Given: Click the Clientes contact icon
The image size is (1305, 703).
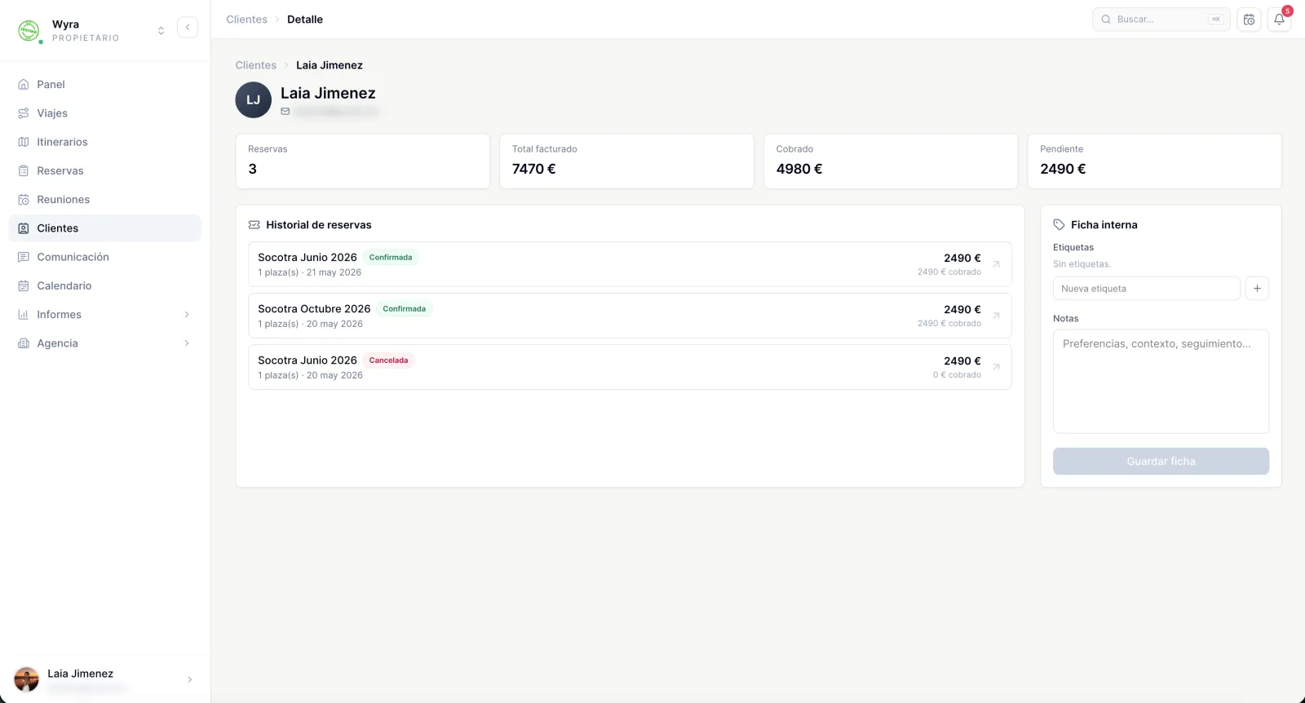Looking at the screenshot, I should click(x=24, y=228).
